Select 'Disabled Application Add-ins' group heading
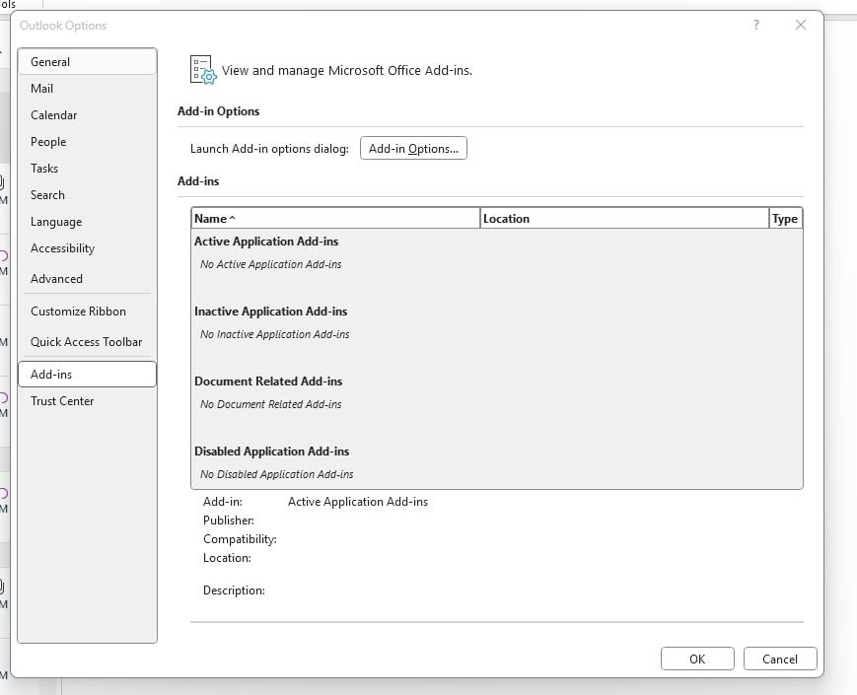857x695 pixels. click(x=271, y=452)
